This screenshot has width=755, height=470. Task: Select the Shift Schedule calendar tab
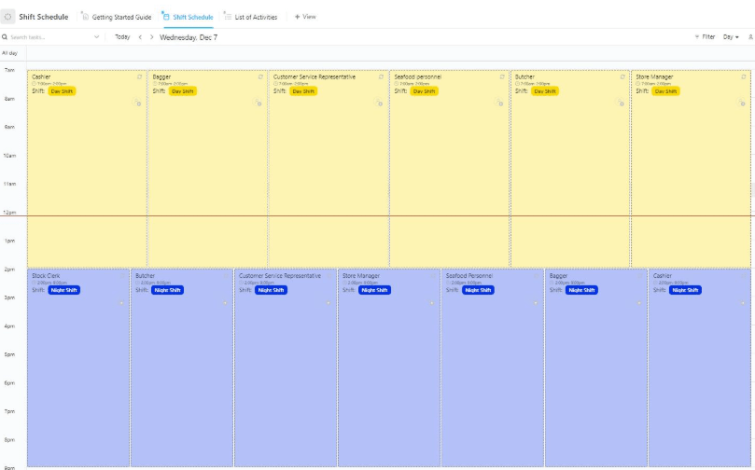(x=188, y=17)
